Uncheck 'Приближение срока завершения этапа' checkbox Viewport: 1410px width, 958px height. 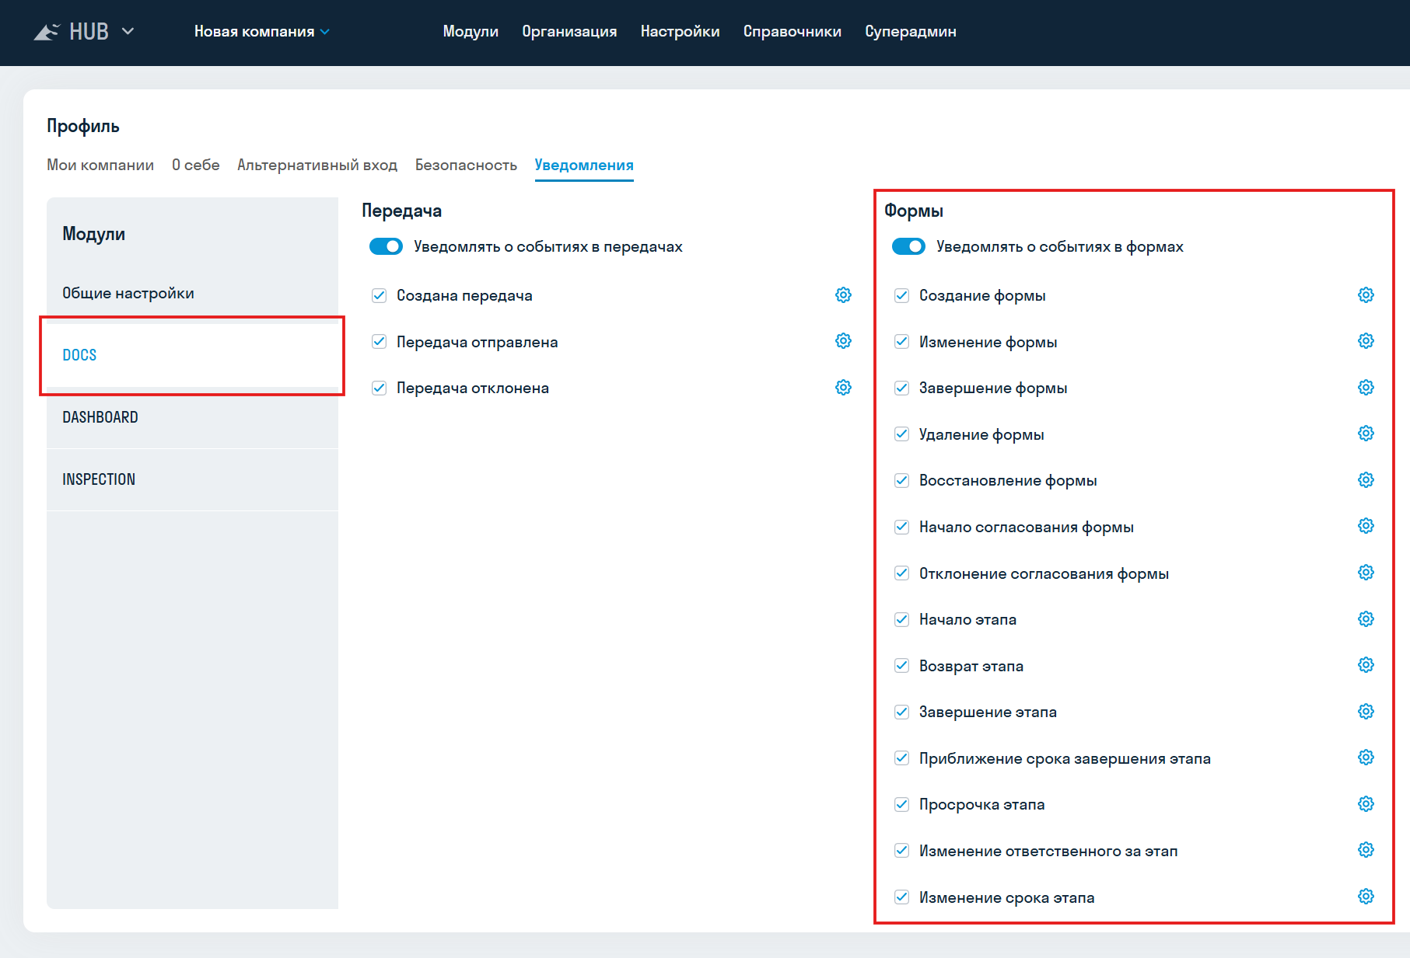pos(902,758)
